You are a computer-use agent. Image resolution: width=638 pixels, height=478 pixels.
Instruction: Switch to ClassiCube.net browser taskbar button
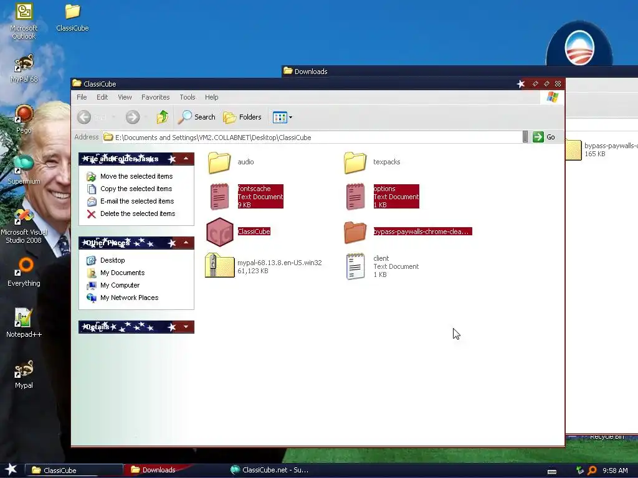269,470
